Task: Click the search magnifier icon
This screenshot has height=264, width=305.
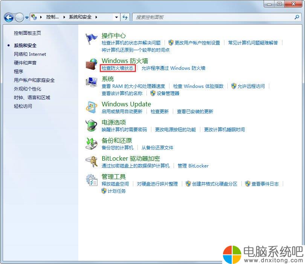Action: 297,17
